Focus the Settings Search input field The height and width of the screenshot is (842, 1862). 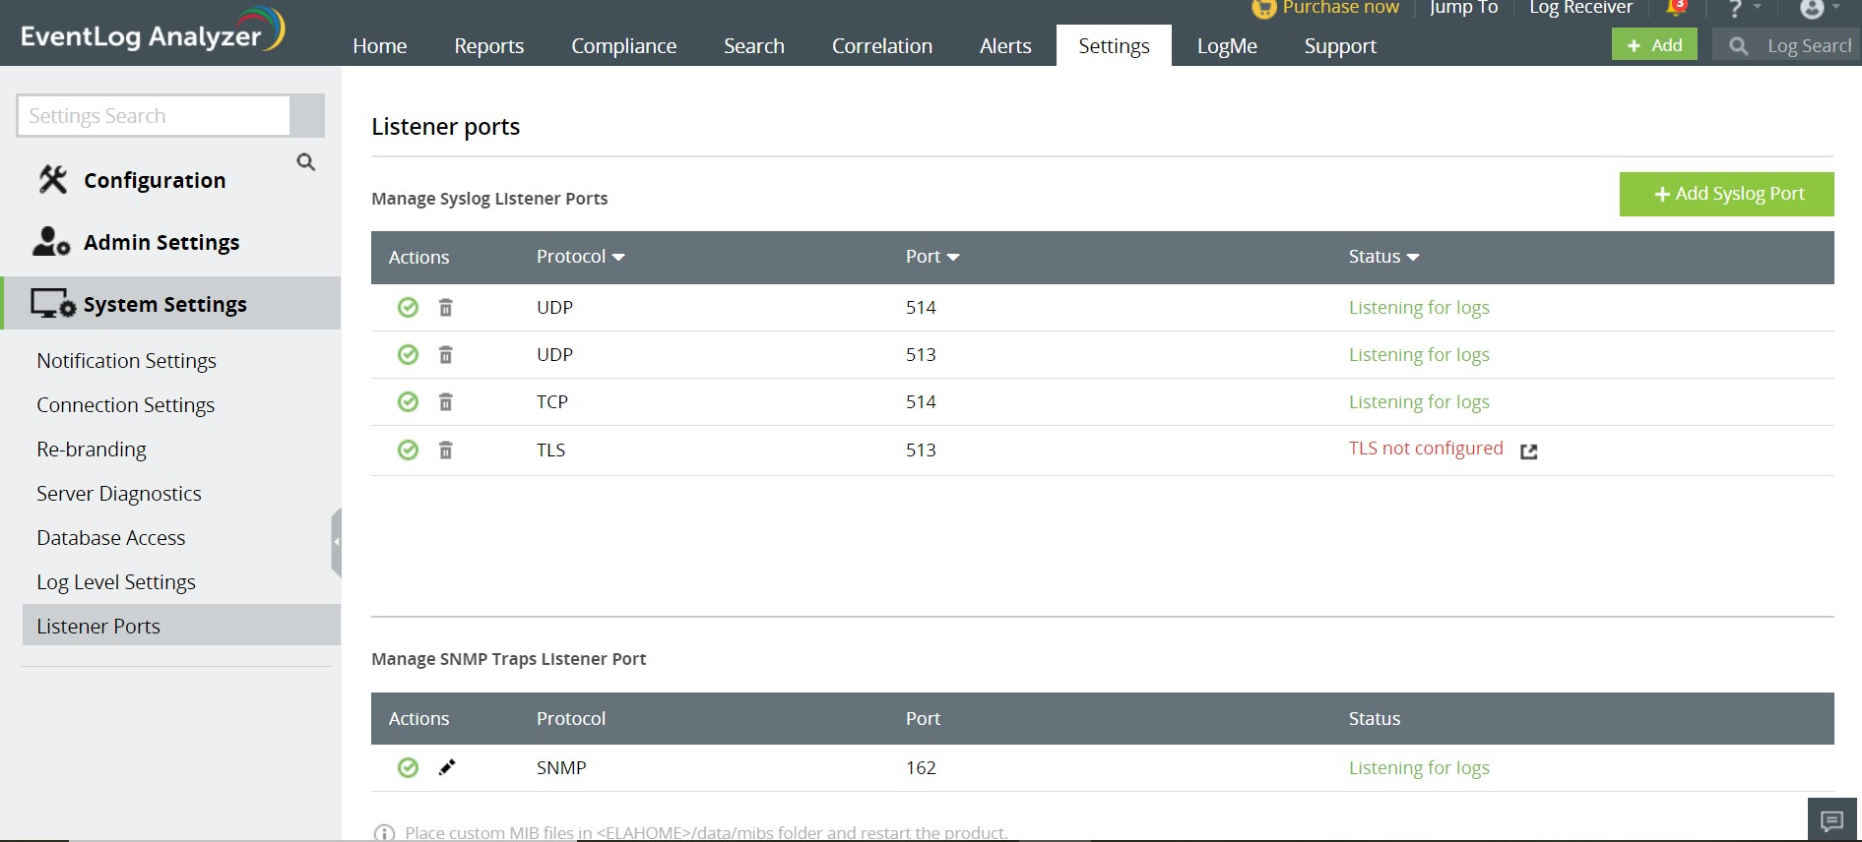tap(154, 116)
